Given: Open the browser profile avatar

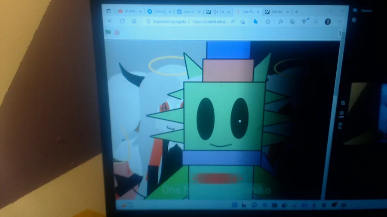Looking at the screenshot, I should pos(328,21).
